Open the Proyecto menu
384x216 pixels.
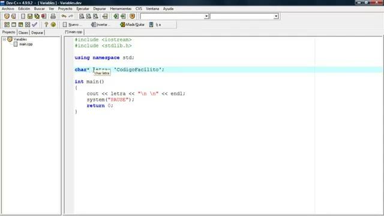pos(65,8)
